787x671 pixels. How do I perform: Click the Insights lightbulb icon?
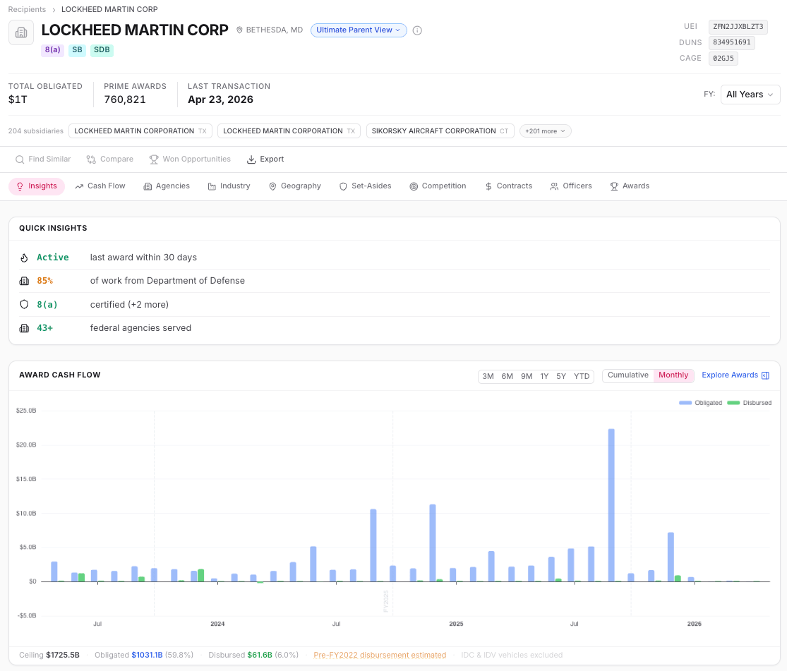click(x=20, y=187)
